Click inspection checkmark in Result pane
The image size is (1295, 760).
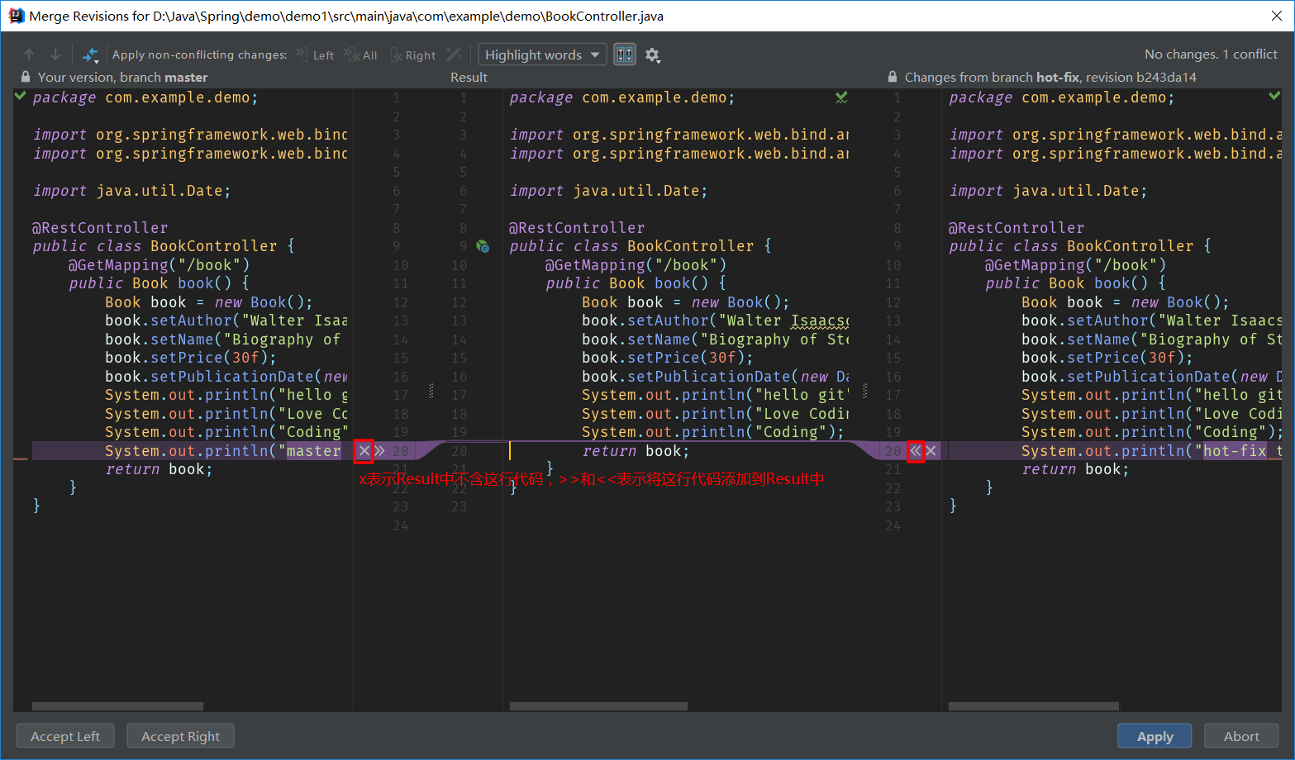841,97
